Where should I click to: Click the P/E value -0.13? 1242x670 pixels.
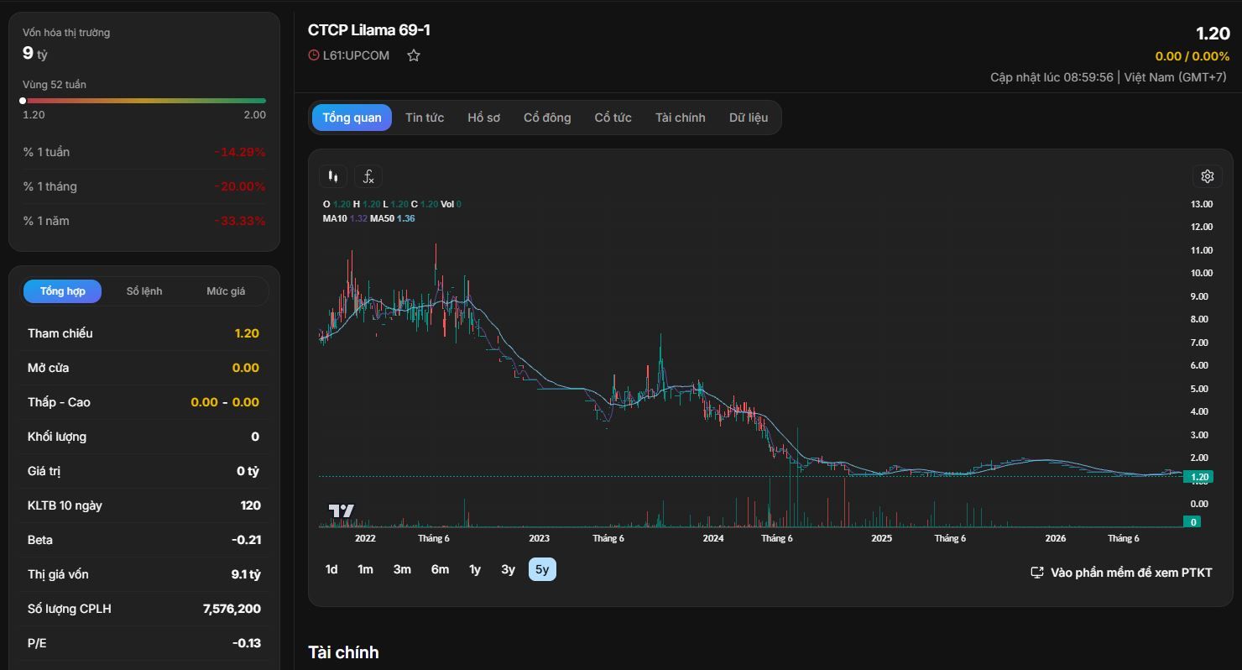pos(247,643)
